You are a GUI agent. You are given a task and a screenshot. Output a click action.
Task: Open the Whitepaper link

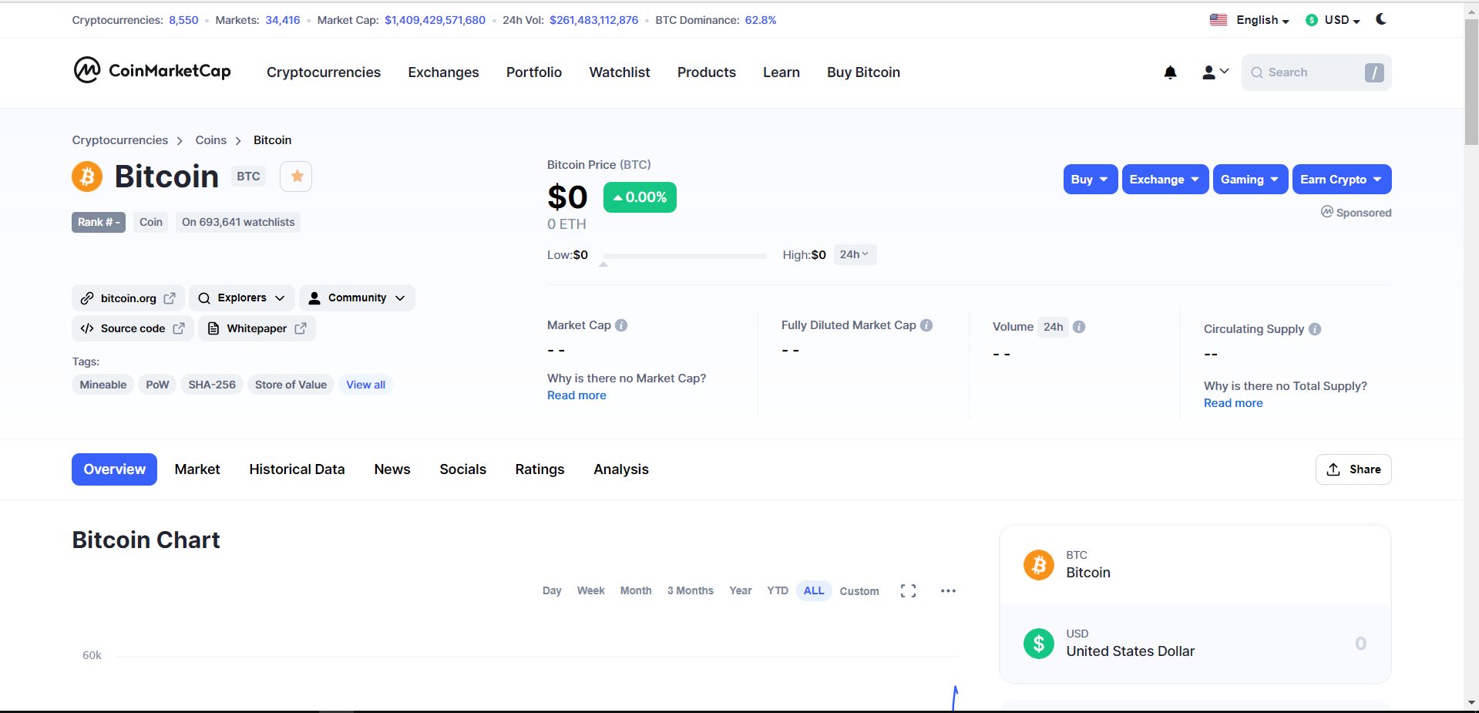tap(257, 328)
